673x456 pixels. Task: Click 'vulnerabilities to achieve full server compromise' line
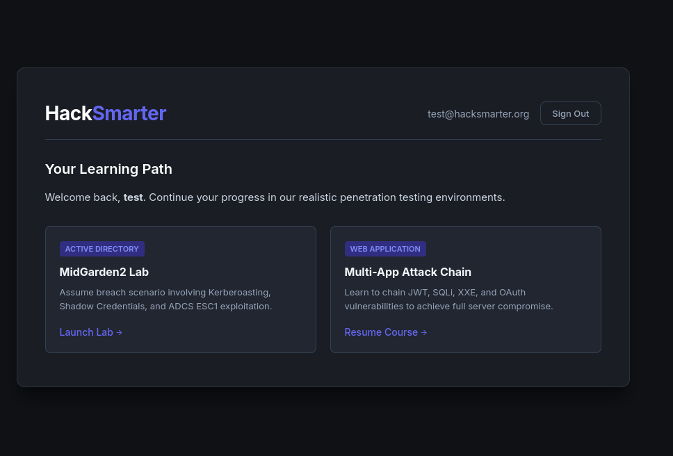[x=448, y=306]
